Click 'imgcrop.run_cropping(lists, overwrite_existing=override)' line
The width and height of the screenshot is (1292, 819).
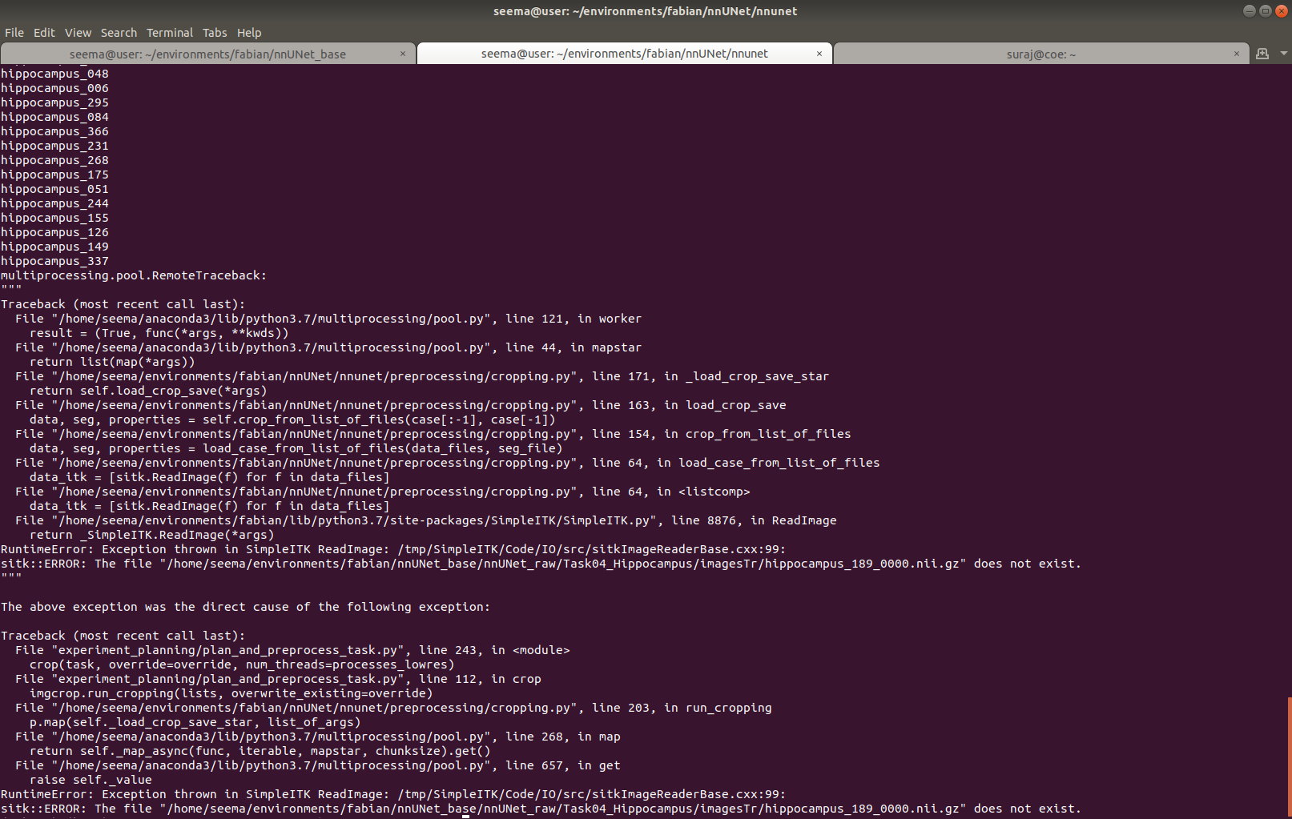(231, 693)
